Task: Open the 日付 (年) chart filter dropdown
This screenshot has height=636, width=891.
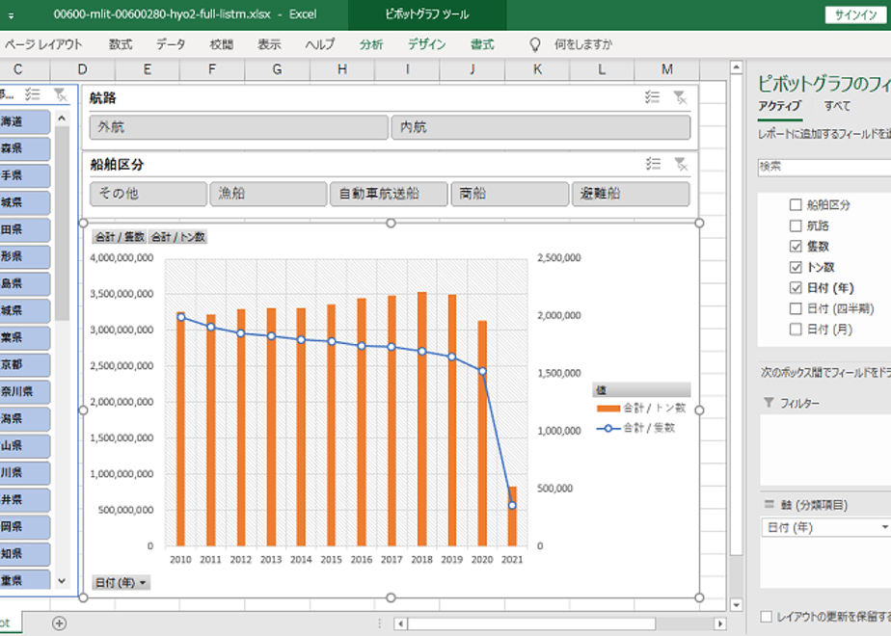Action: 121,583
